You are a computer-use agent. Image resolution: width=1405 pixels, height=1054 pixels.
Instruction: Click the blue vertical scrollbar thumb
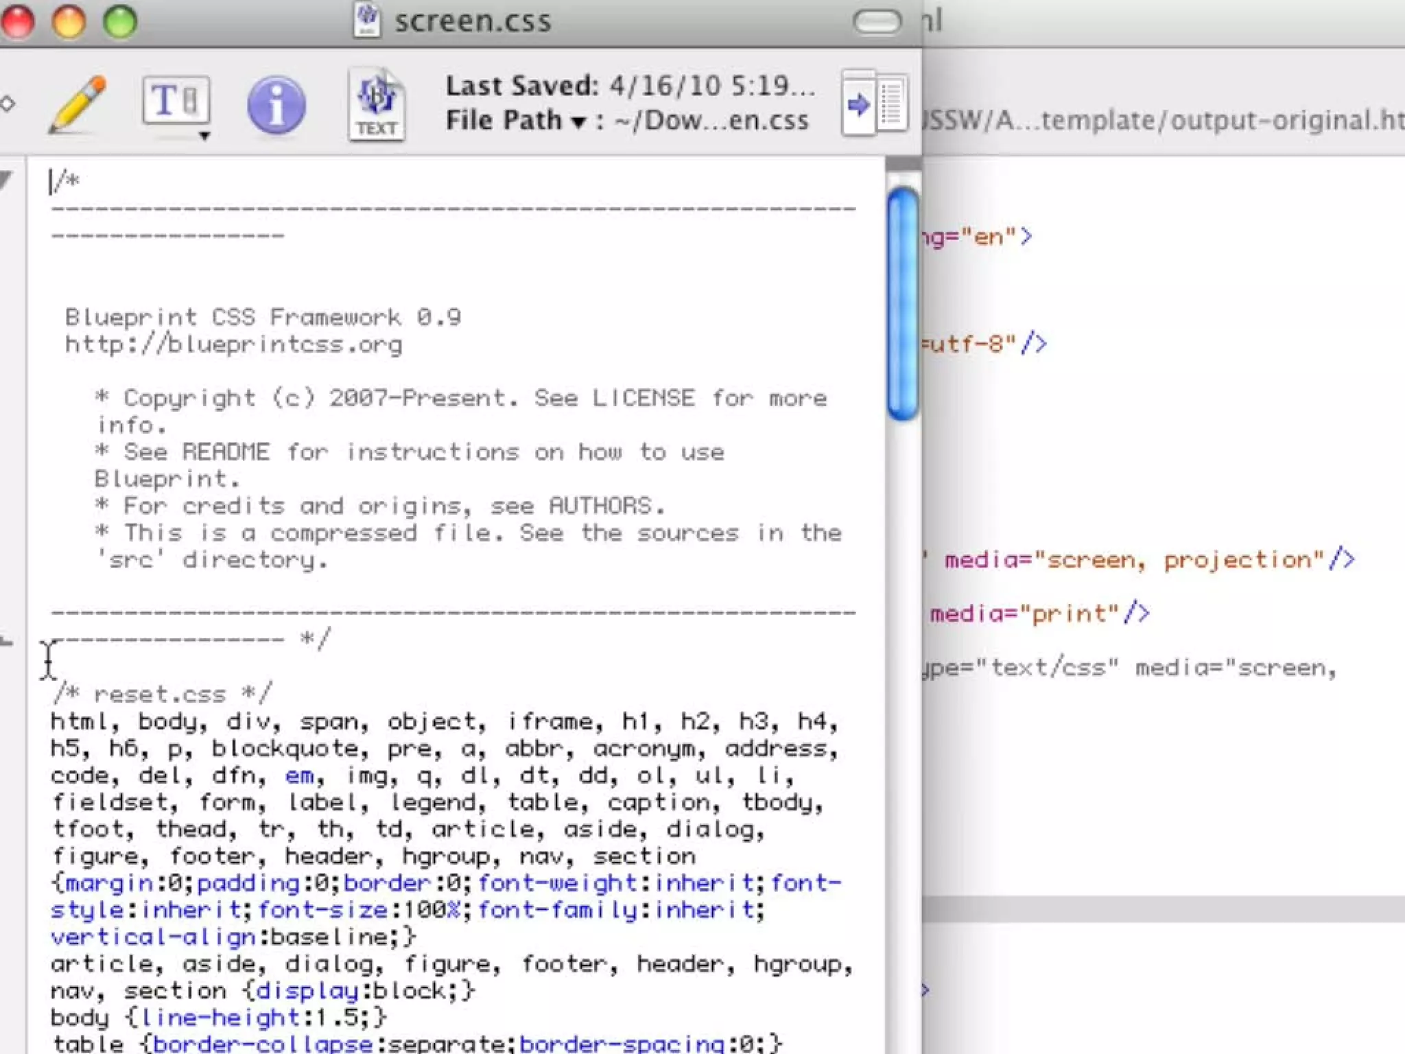click(x=902, y=302)
